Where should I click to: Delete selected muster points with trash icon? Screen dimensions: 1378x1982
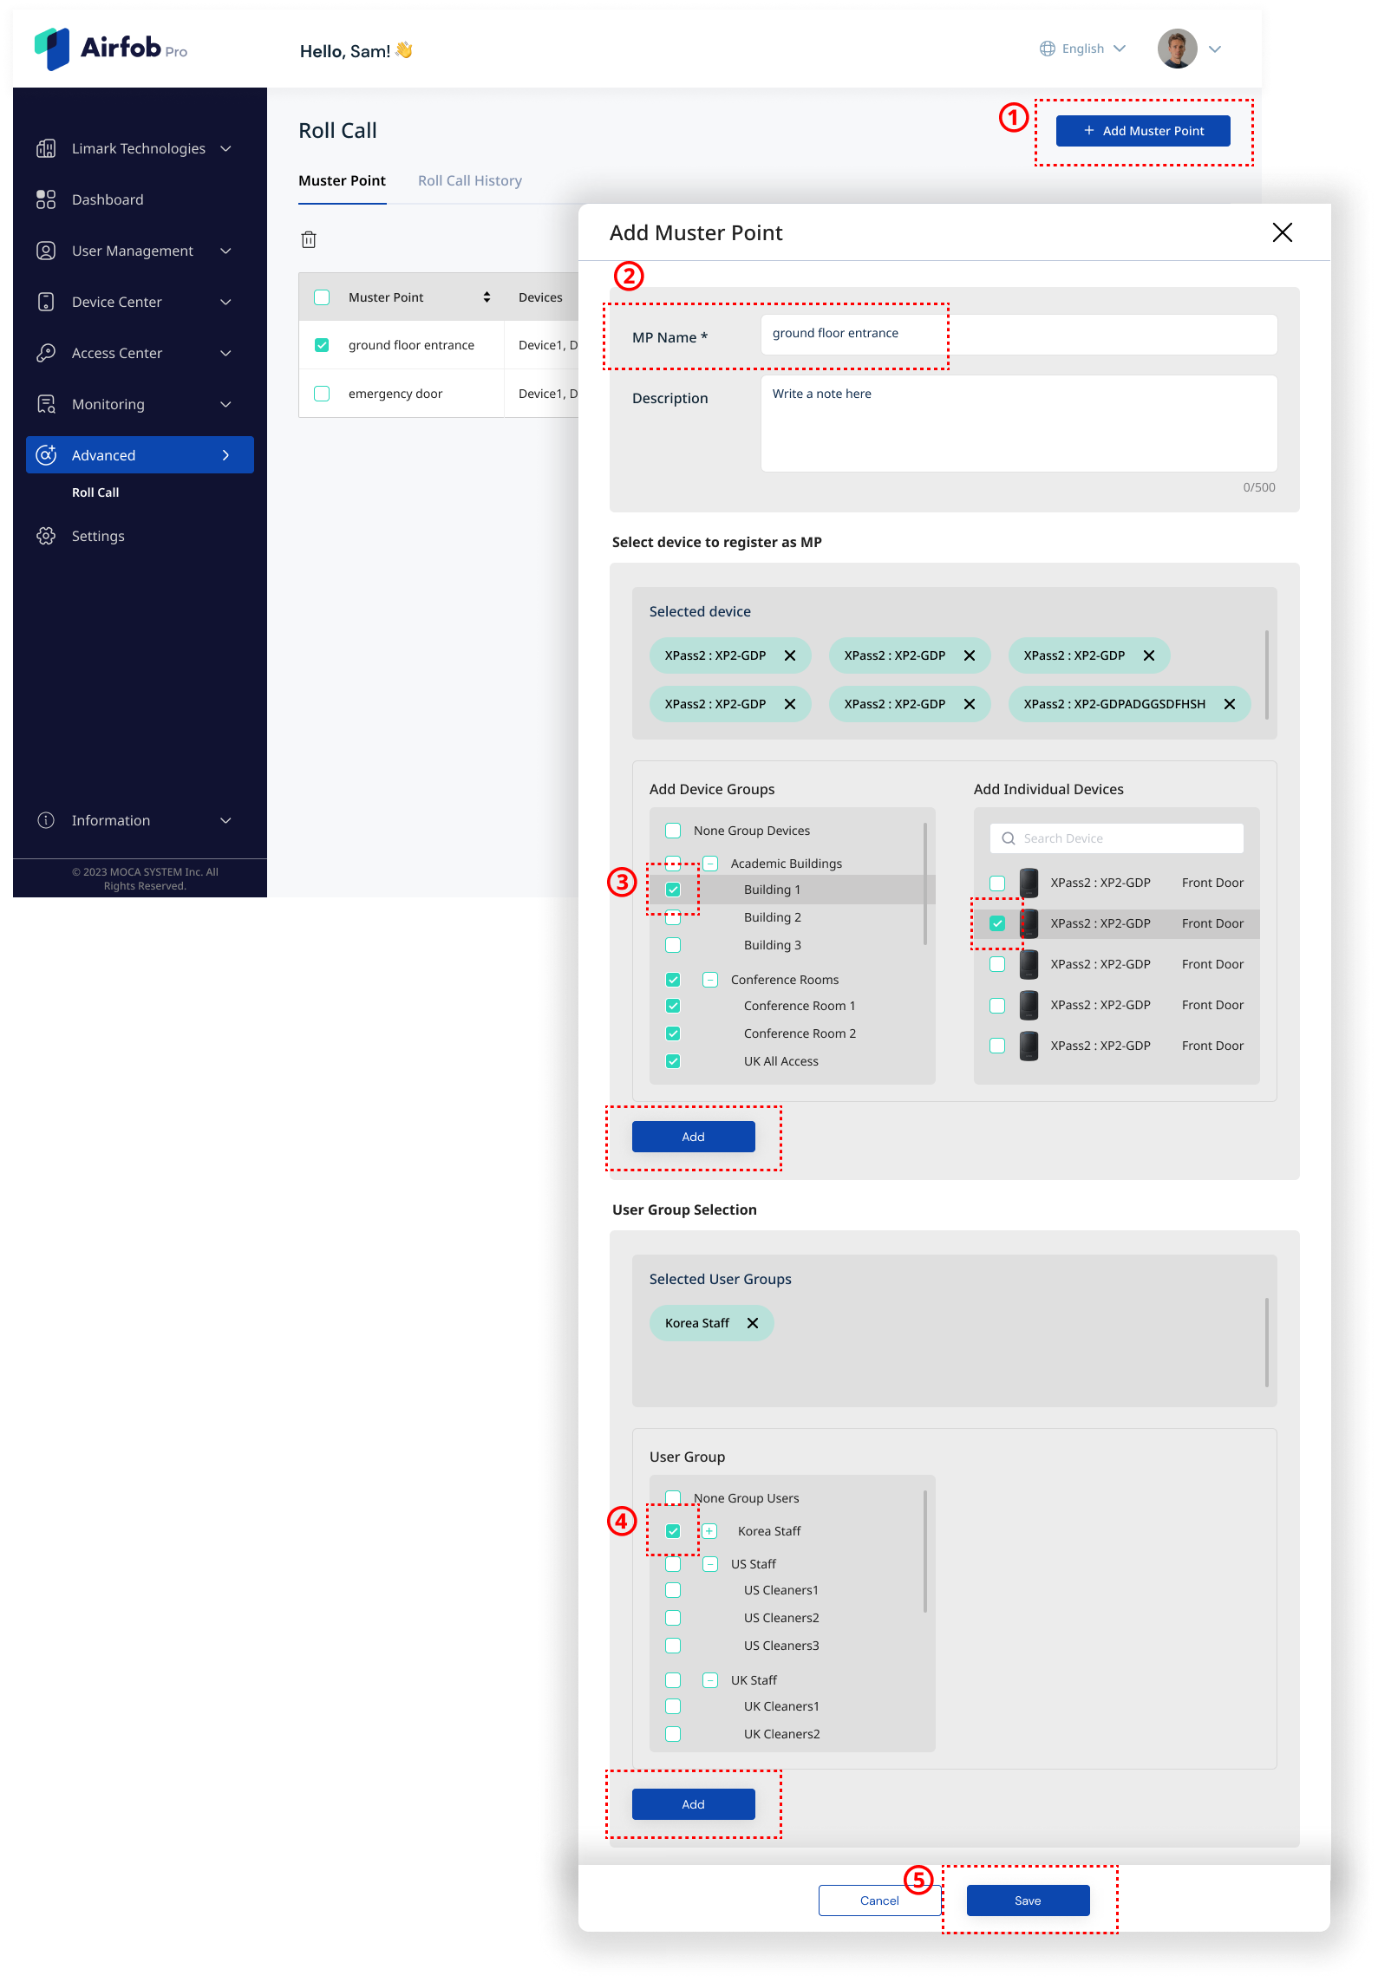tap(309, 239)
